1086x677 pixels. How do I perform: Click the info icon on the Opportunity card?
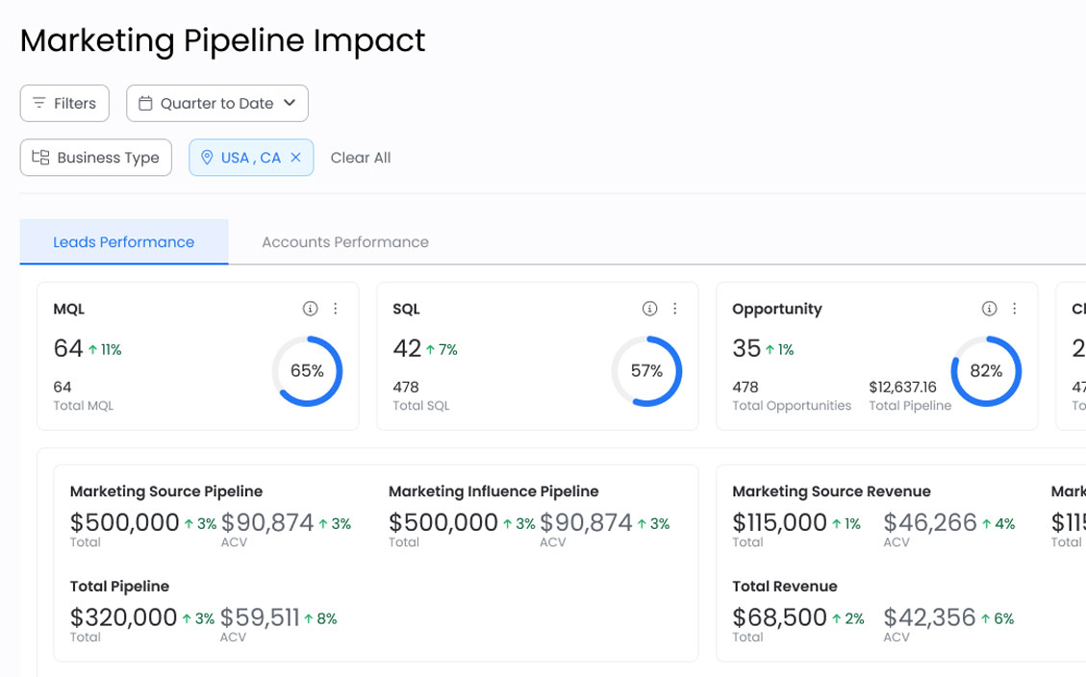tap(988, 309)
